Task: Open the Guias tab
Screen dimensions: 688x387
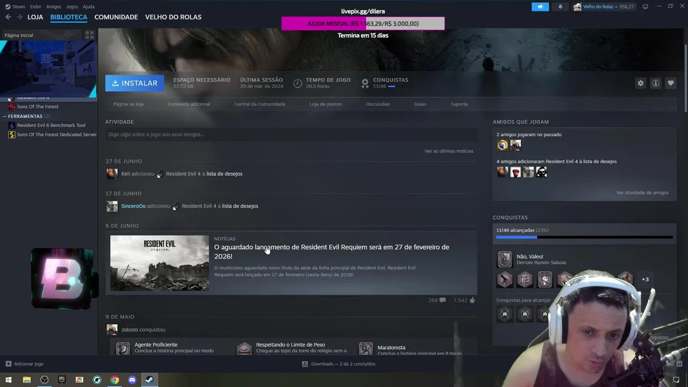Action: click(420, 104)
